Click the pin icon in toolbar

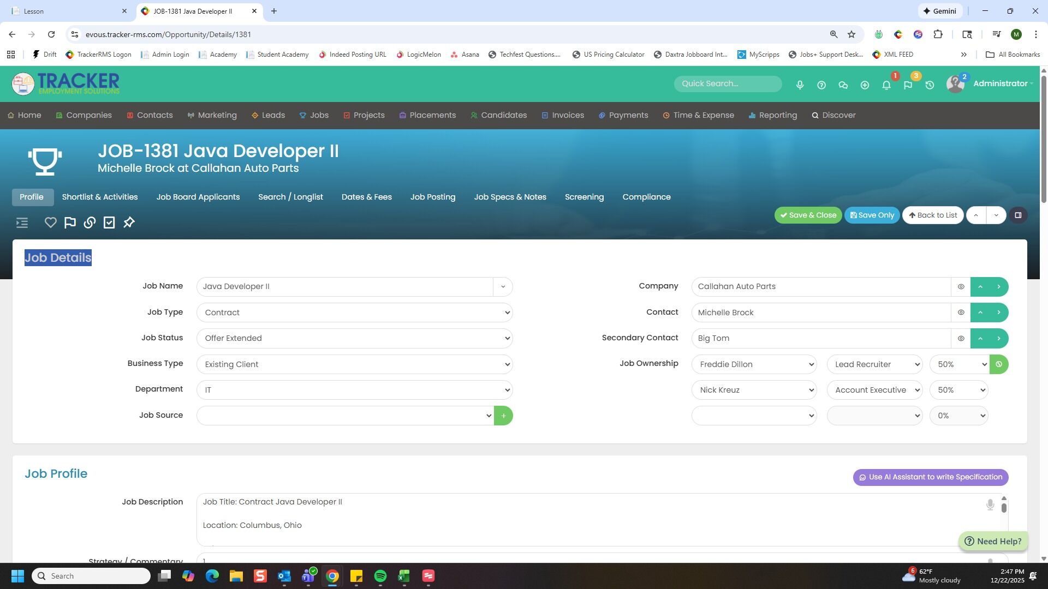pos(129,223)
